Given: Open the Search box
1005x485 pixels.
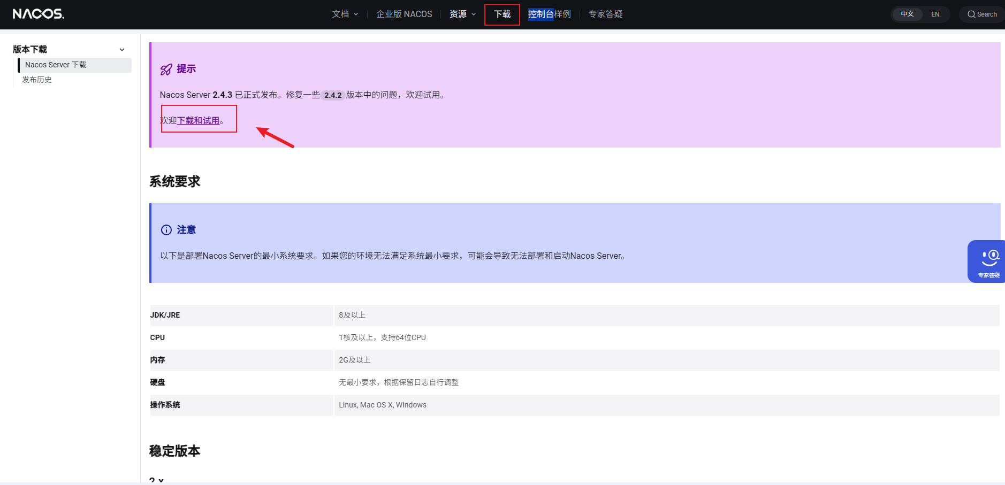Looking at the screenshot, I should pyautogui.click(x=983, y=14).
